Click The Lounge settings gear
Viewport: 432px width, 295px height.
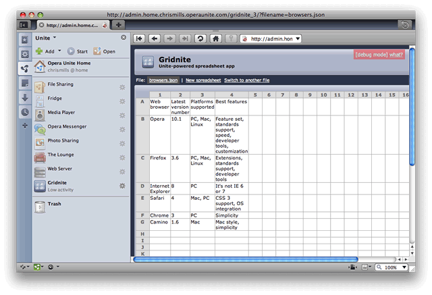[x=122, y=157]
